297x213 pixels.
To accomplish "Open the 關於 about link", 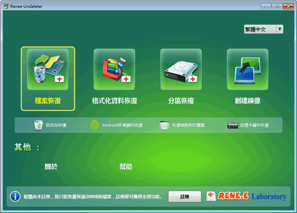I will point(51,166).
